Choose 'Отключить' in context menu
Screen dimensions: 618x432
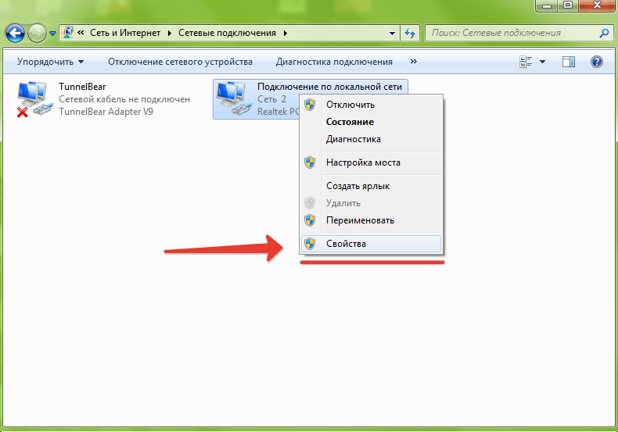coord(371,105)
